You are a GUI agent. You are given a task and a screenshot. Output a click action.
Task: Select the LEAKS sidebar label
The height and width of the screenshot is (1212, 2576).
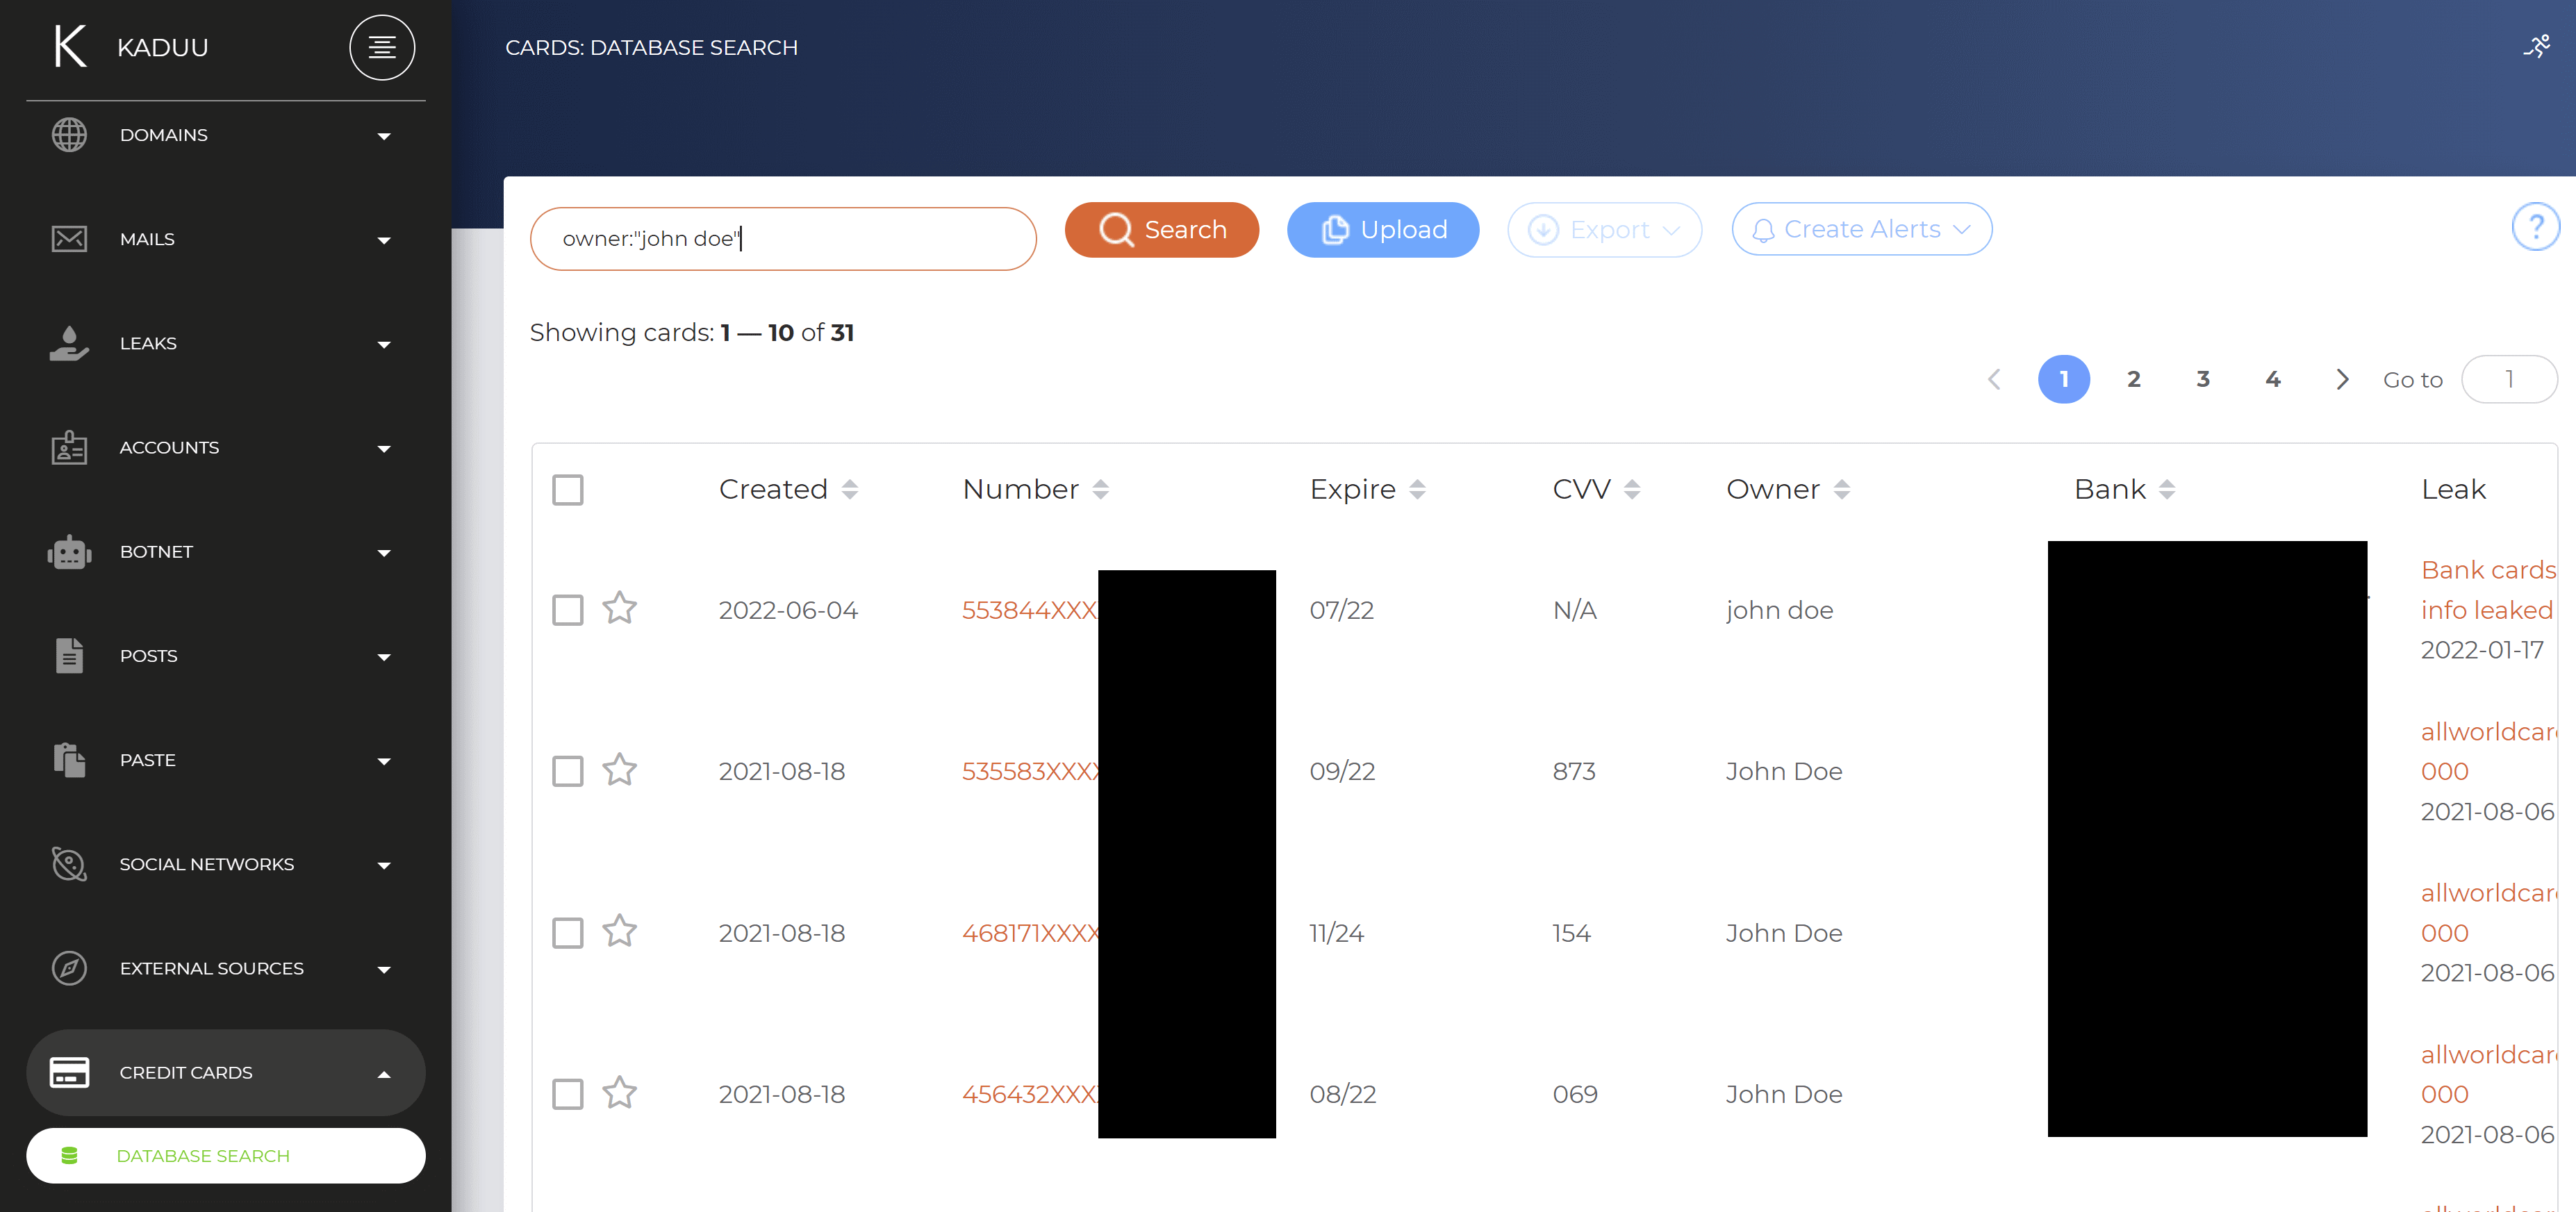(x=148, y=343)
